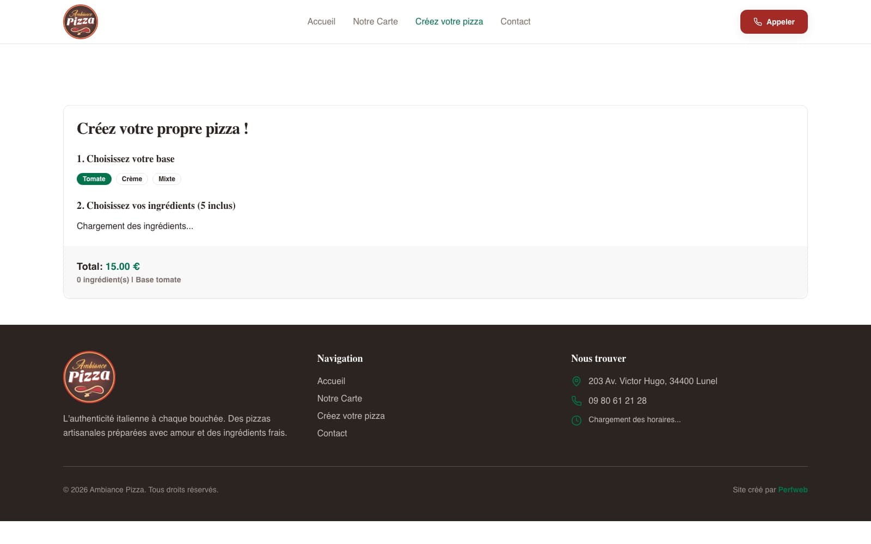Go to Créez votre pizza in header
Screen dimensions: 871x544
(449, 22)
